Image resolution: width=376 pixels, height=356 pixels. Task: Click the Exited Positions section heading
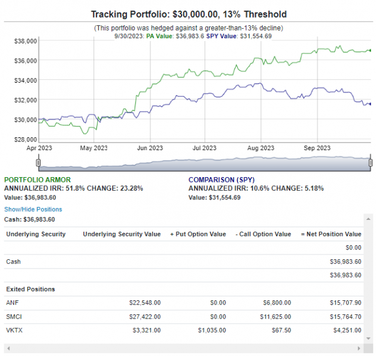coord(31,289)
